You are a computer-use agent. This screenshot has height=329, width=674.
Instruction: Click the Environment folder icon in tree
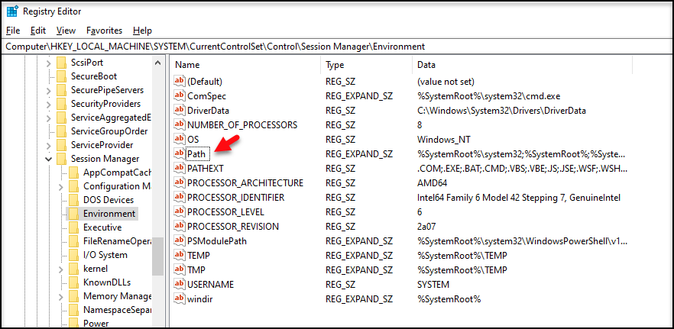[73, 214]
